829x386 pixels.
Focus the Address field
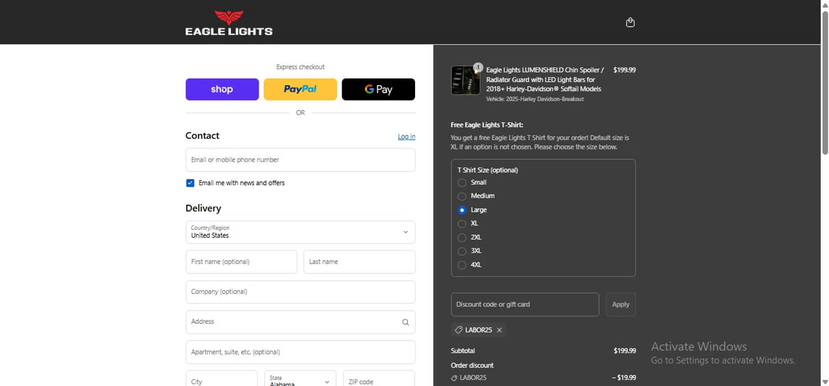tap(301, 322)
